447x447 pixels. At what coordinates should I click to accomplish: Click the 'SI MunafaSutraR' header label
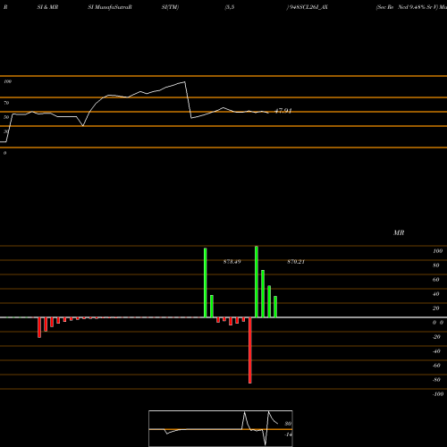[x=110, y=7]
